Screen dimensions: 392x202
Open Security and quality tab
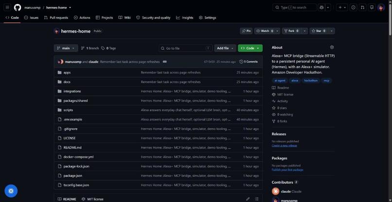coord(153,18)
